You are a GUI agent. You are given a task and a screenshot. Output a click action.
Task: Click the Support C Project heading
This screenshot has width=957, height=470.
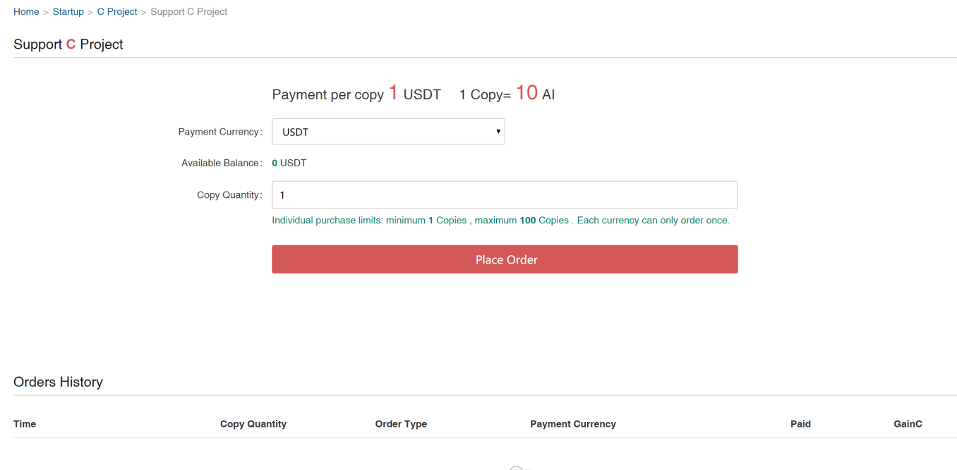tap(68, 44)
